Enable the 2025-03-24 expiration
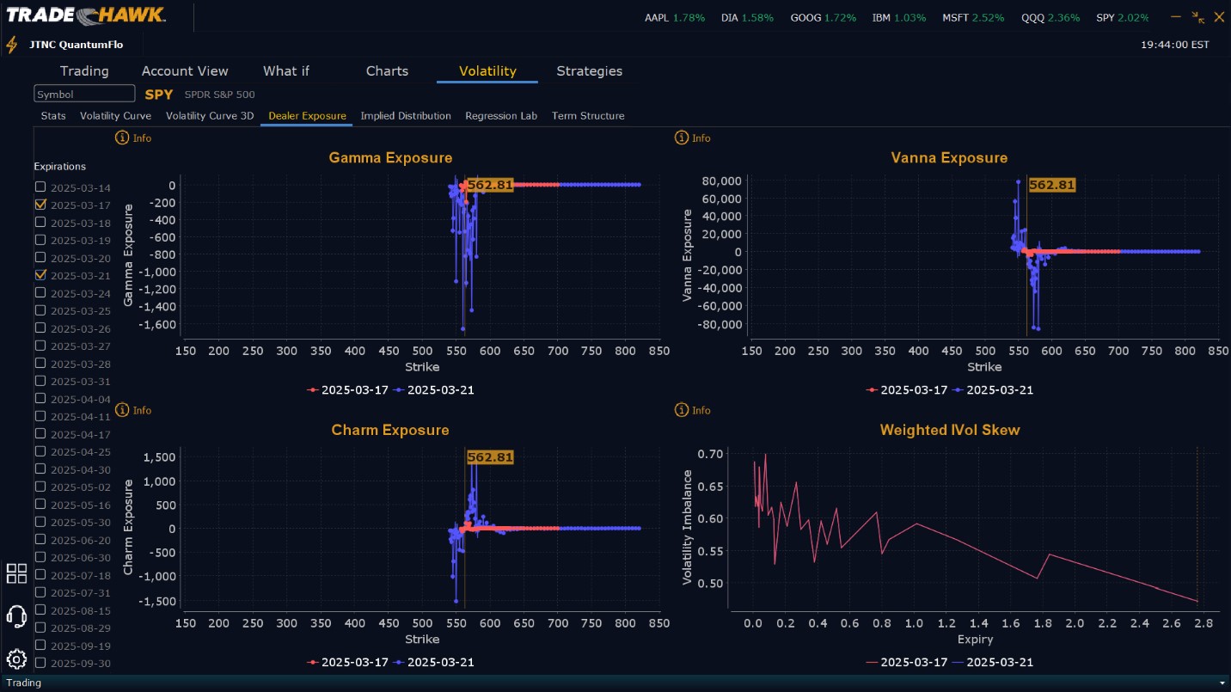 (x=40, y=293)
